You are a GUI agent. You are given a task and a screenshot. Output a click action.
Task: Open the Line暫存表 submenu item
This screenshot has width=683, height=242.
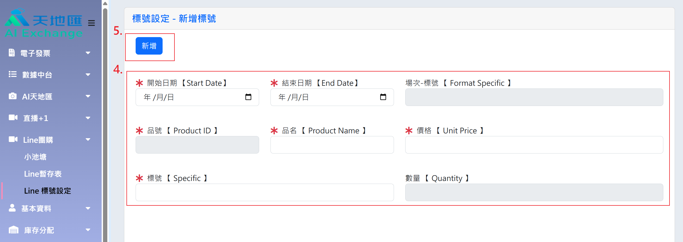click(x=43, y=174)
